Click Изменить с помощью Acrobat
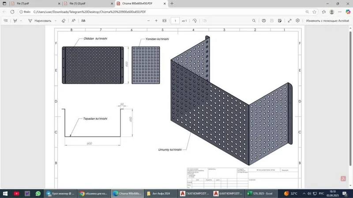 (327, 21)
